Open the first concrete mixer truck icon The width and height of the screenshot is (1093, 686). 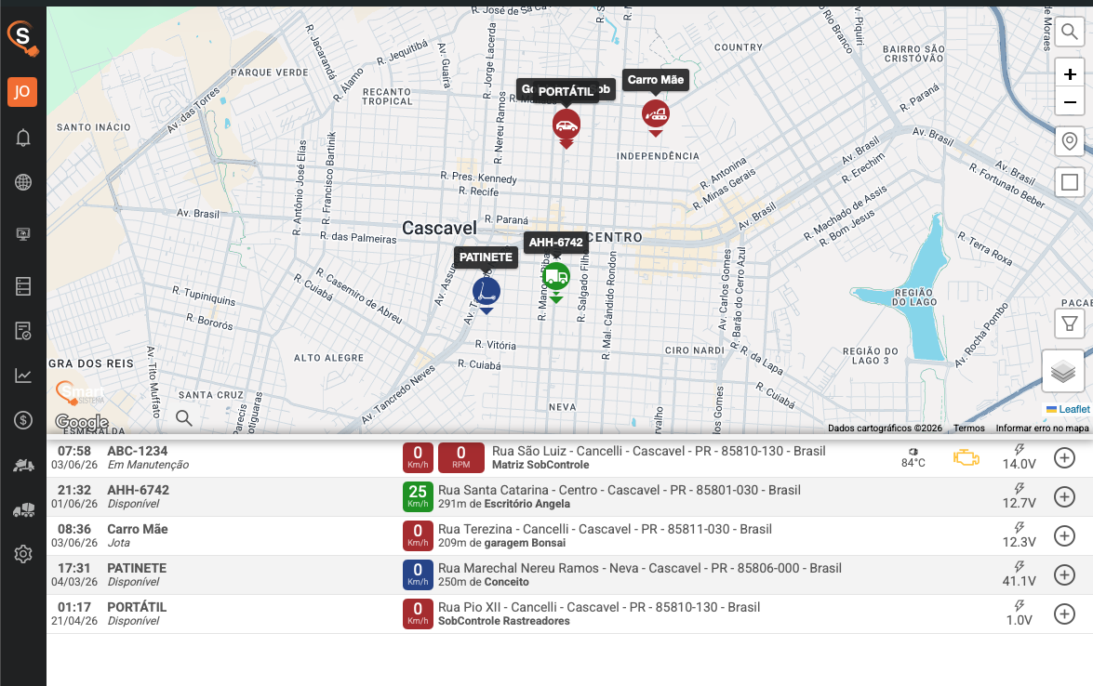click(23, 465)
